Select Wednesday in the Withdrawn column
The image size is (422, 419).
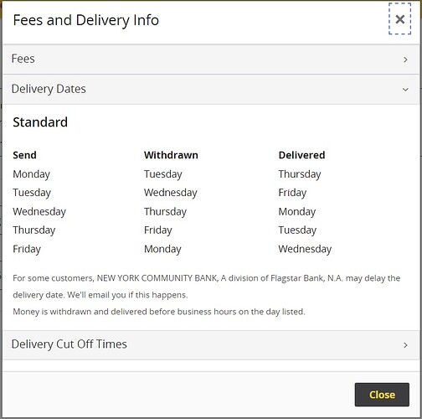point(171,193)
